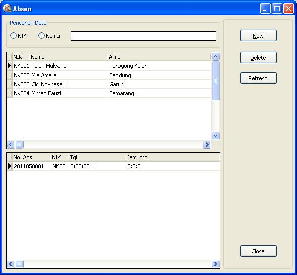Click the NIK column header in employee grid
Viewport: 297px width, 275px height.
21,57
